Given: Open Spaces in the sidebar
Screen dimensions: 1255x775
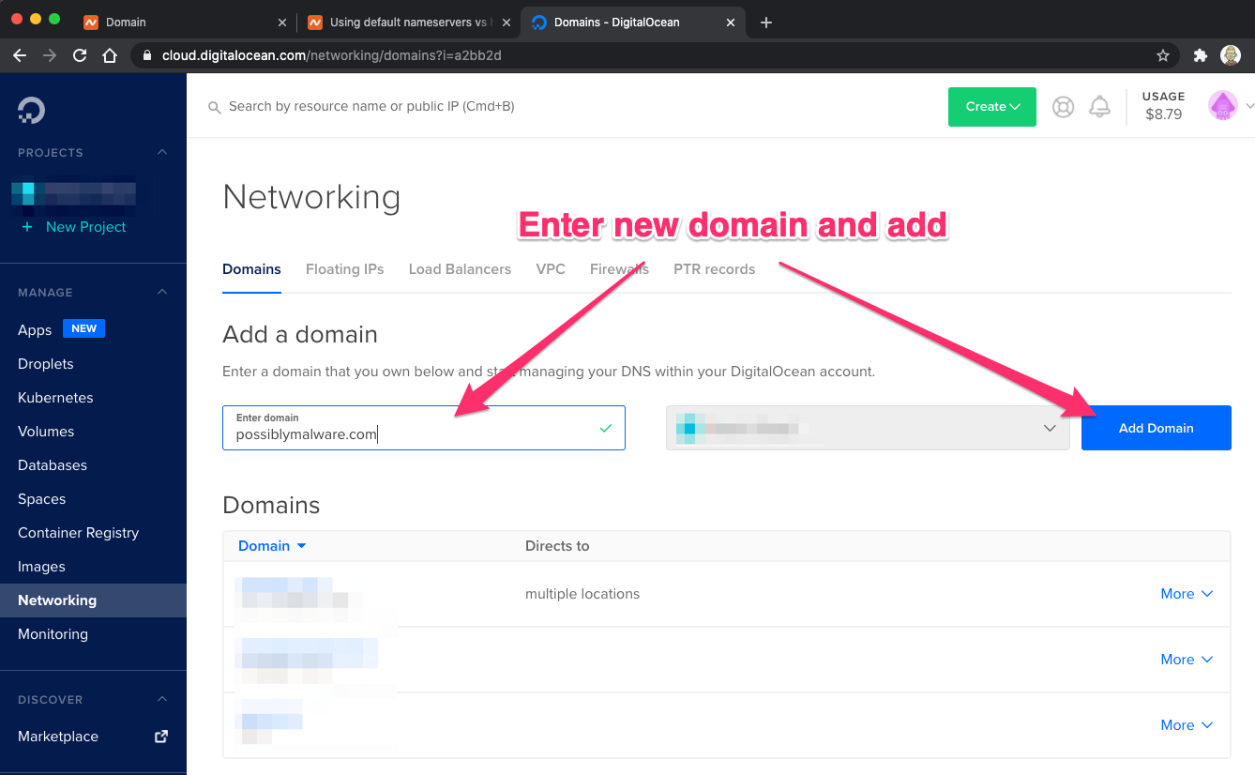Looking at the screenshot, I should (x=41, y=499).
